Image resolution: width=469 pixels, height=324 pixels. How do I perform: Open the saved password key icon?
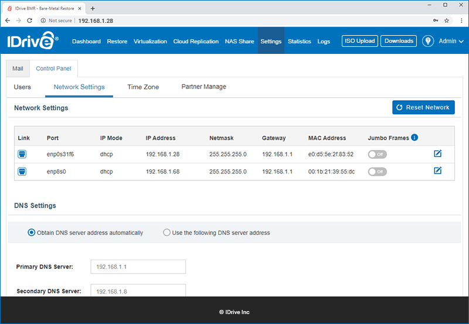point(436,21)
